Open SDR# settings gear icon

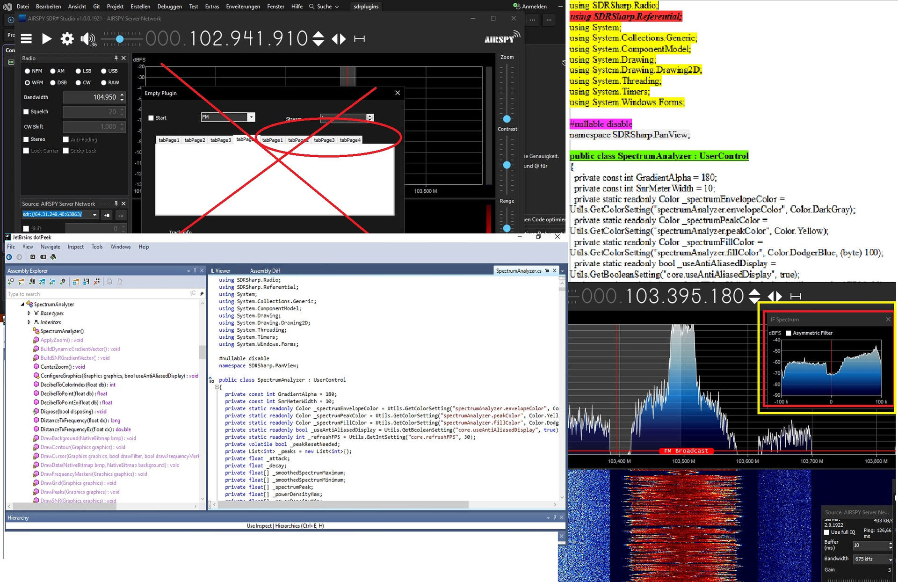point(67,39)
